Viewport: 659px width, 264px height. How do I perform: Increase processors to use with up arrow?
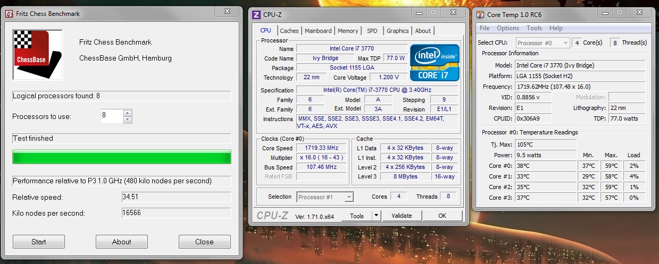pos(127,113)
